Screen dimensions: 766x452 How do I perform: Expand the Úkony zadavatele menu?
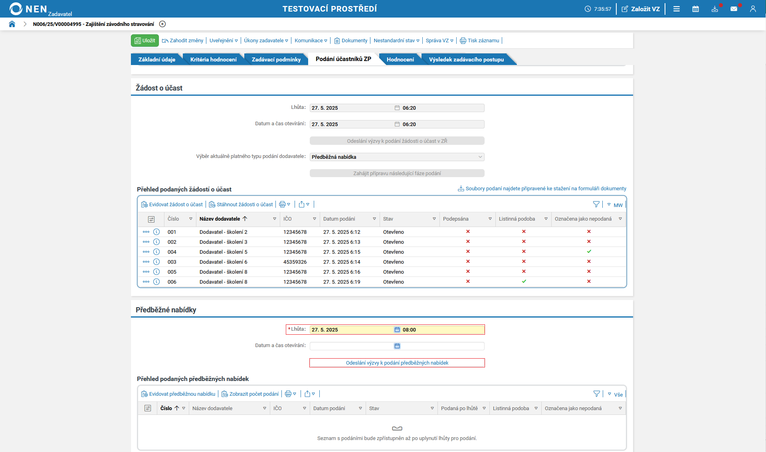point(266,41)
